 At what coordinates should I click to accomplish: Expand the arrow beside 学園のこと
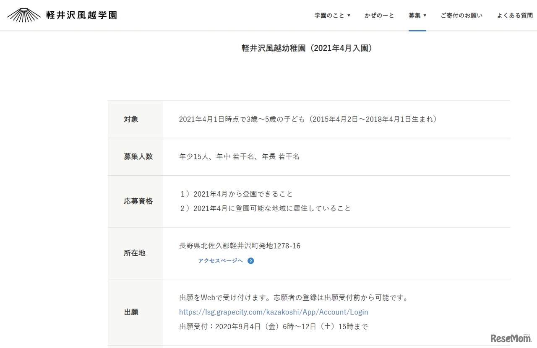(349, 16)
